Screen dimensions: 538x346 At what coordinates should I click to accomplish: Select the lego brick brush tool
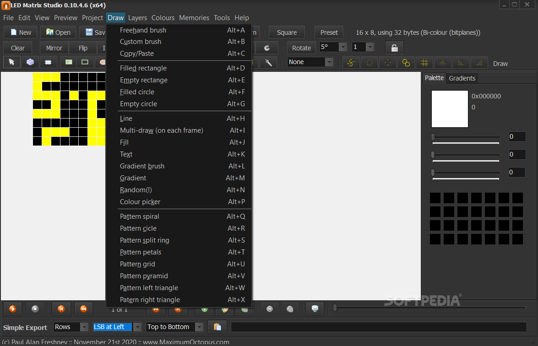coord(30,62)
